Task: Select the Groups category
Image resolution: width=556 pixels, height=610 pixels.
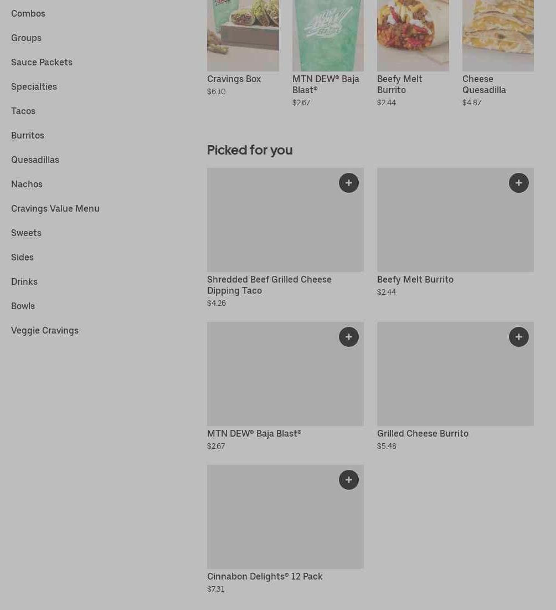Action: point(26,38)
